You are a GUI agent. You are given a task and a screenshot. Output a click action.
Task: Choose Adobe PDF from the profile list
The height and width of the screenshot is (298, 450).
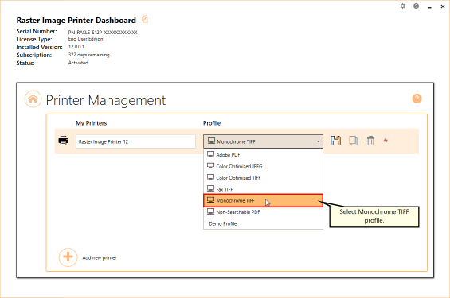tap(263, 155)
